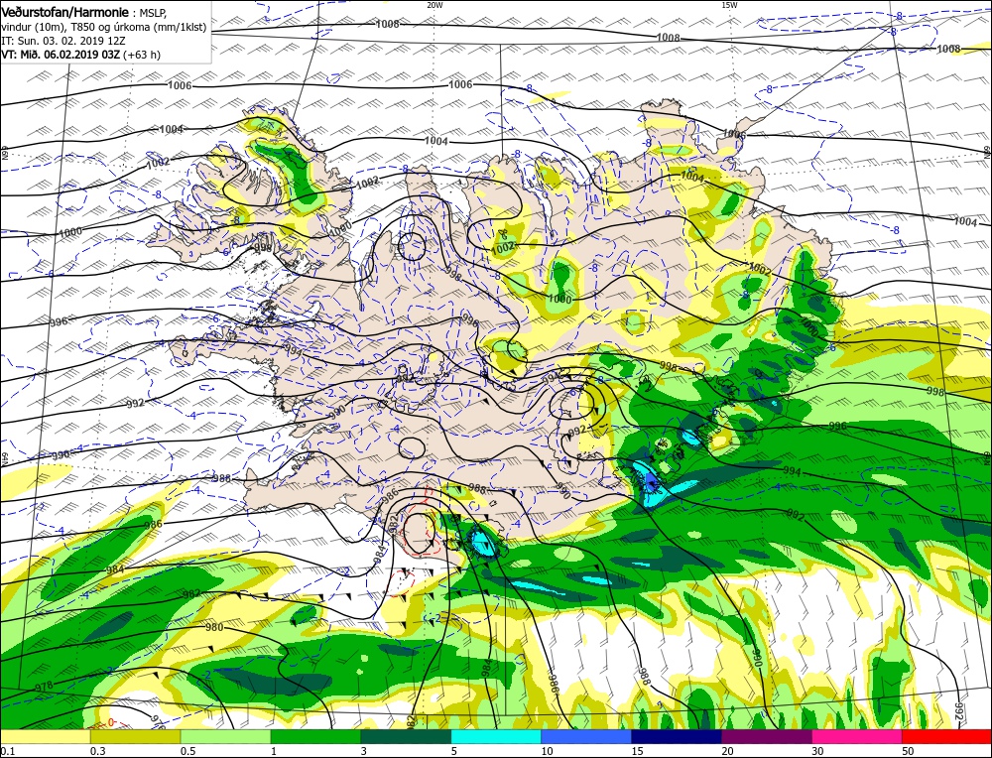
Task: Click the legend value "0.5"
Action: 187,751
